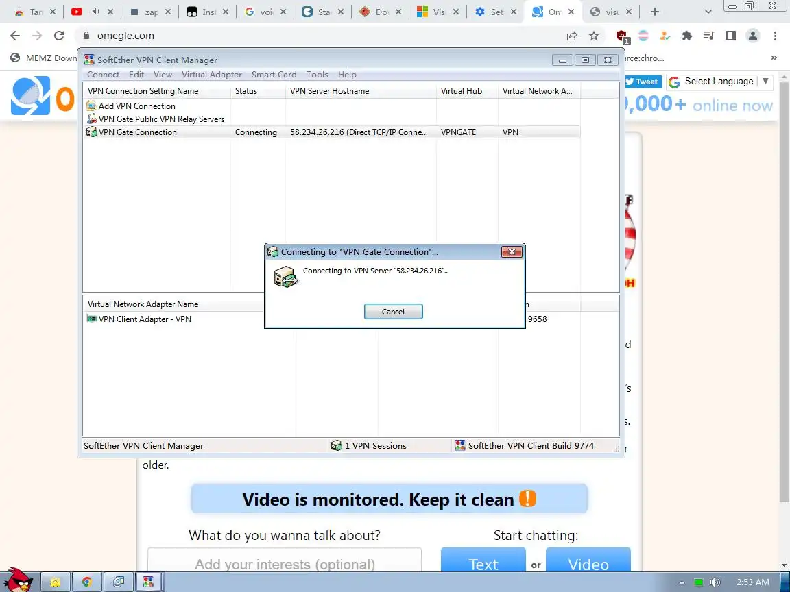Viewport: 790px width, 592px height.
Task: Click the SoftEther title bar app icon
Action: pyautogui.click(x=89, y=60)
